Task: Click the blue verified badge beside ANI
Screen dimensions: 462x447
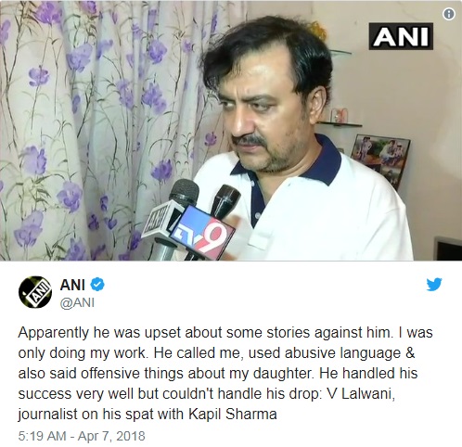Action: (x=97, y=285)
